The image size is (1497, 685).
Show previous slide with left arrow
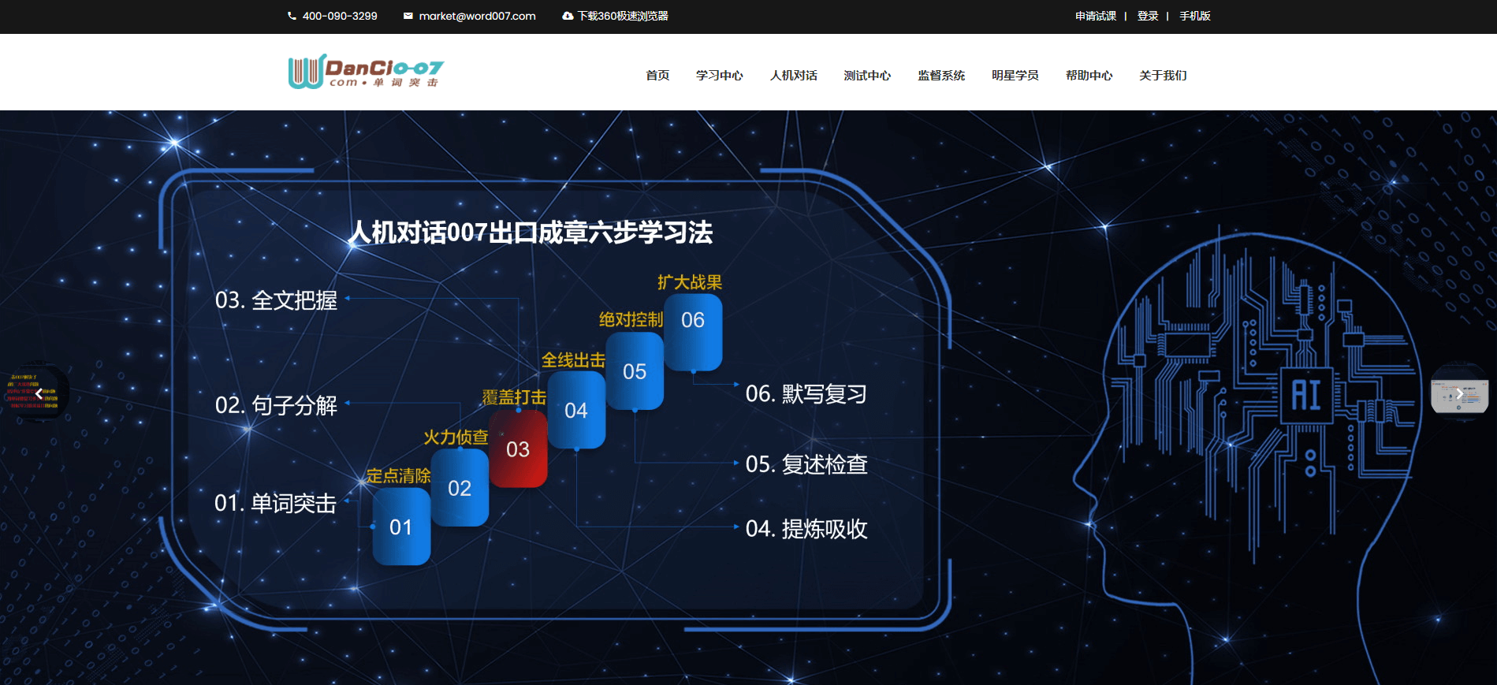[x=39, y=393]
